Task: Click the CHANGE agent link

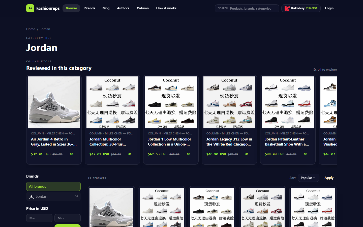Action: (x=312, y=8)
